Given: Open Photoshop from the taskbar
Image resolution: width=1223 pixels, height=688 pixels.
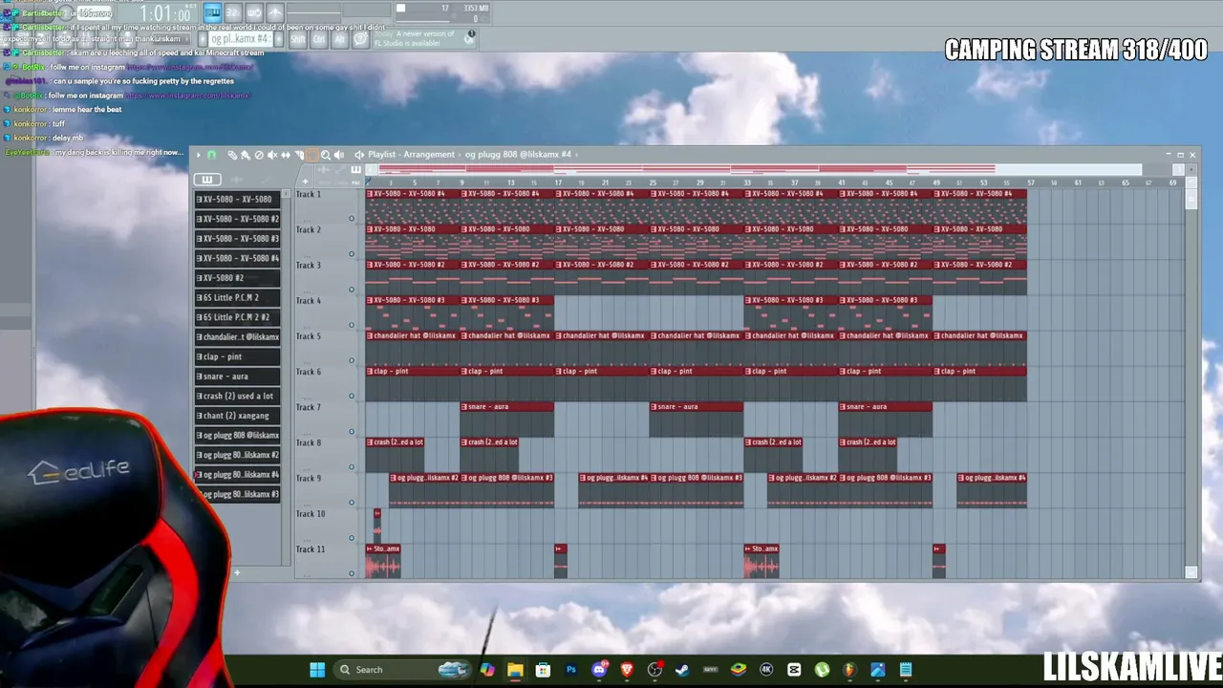Looking at the screenshot, I should point(571,670).
